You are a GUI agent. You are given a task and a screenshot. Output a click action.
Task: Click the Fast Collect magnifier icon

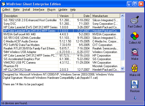tap(135, 20)
